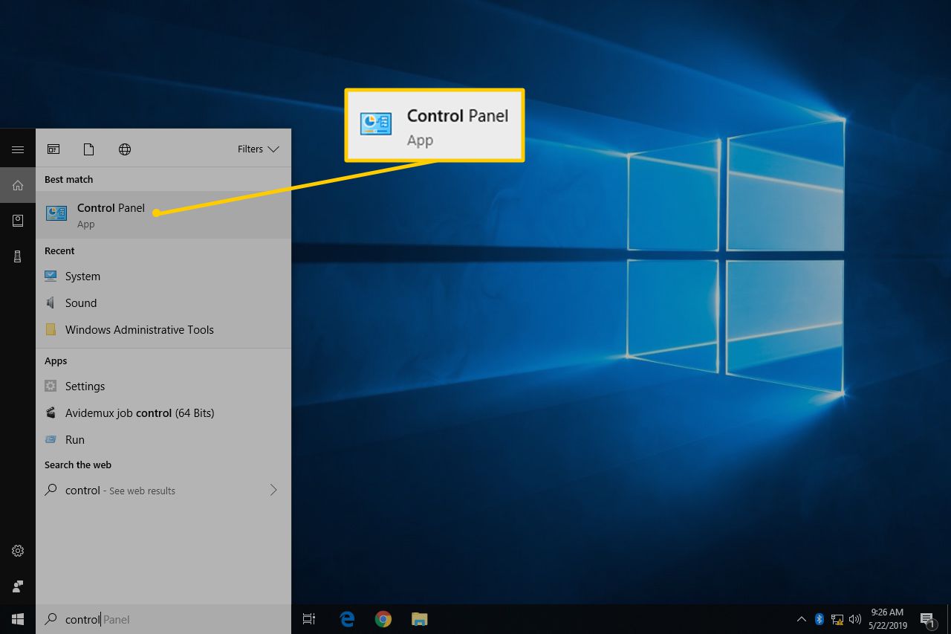Filter search results by Documents icon
The image size is (951, 634).
89,149
